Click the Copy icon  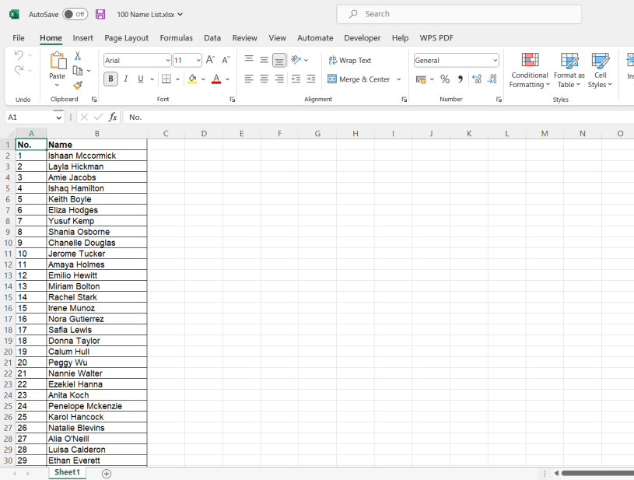(x=77, y=71)
